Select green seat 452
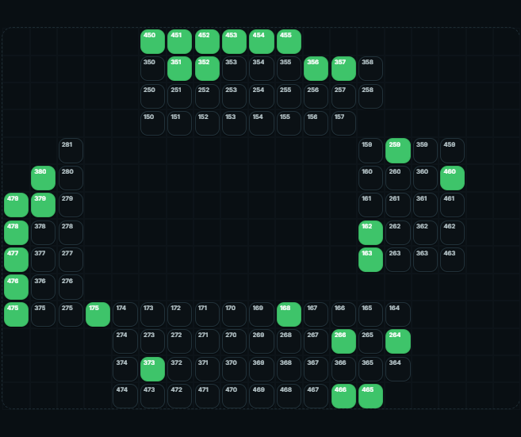 click(x=207, y=41)
